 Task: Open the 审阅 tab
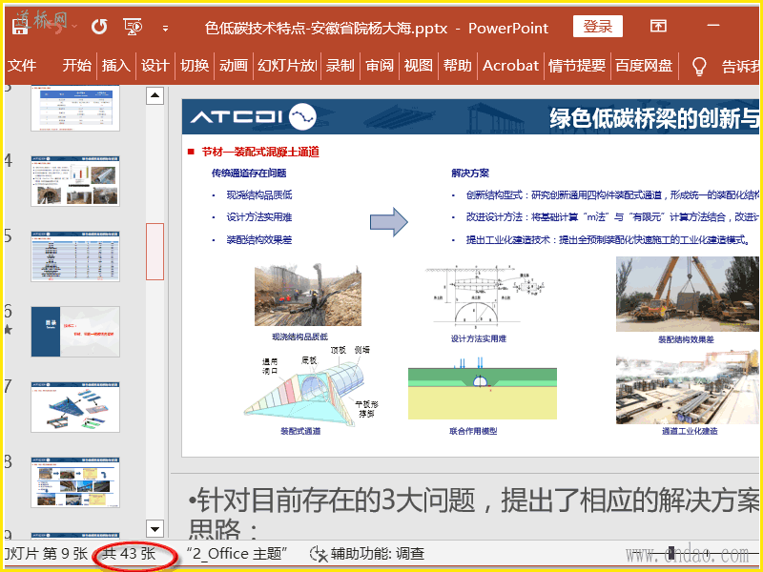380,66
